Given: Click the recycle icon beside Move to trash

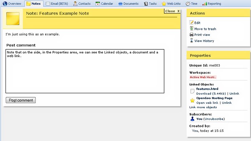Looking at the screenshot, I should tap(191, 28).
